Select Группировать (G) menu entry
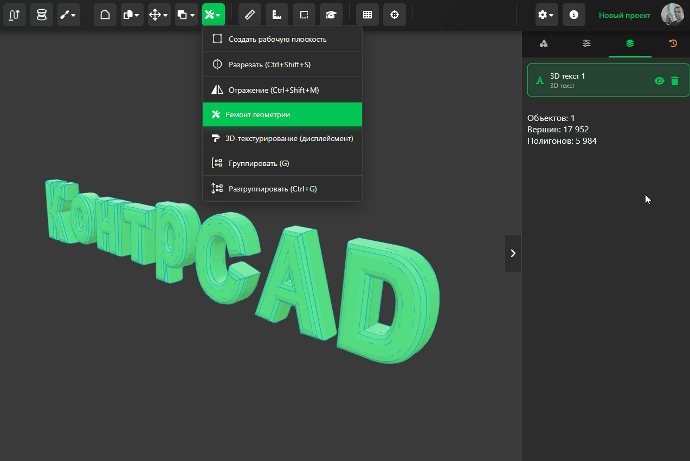Screen dimensions: 690x461 [x=282, y=163]
